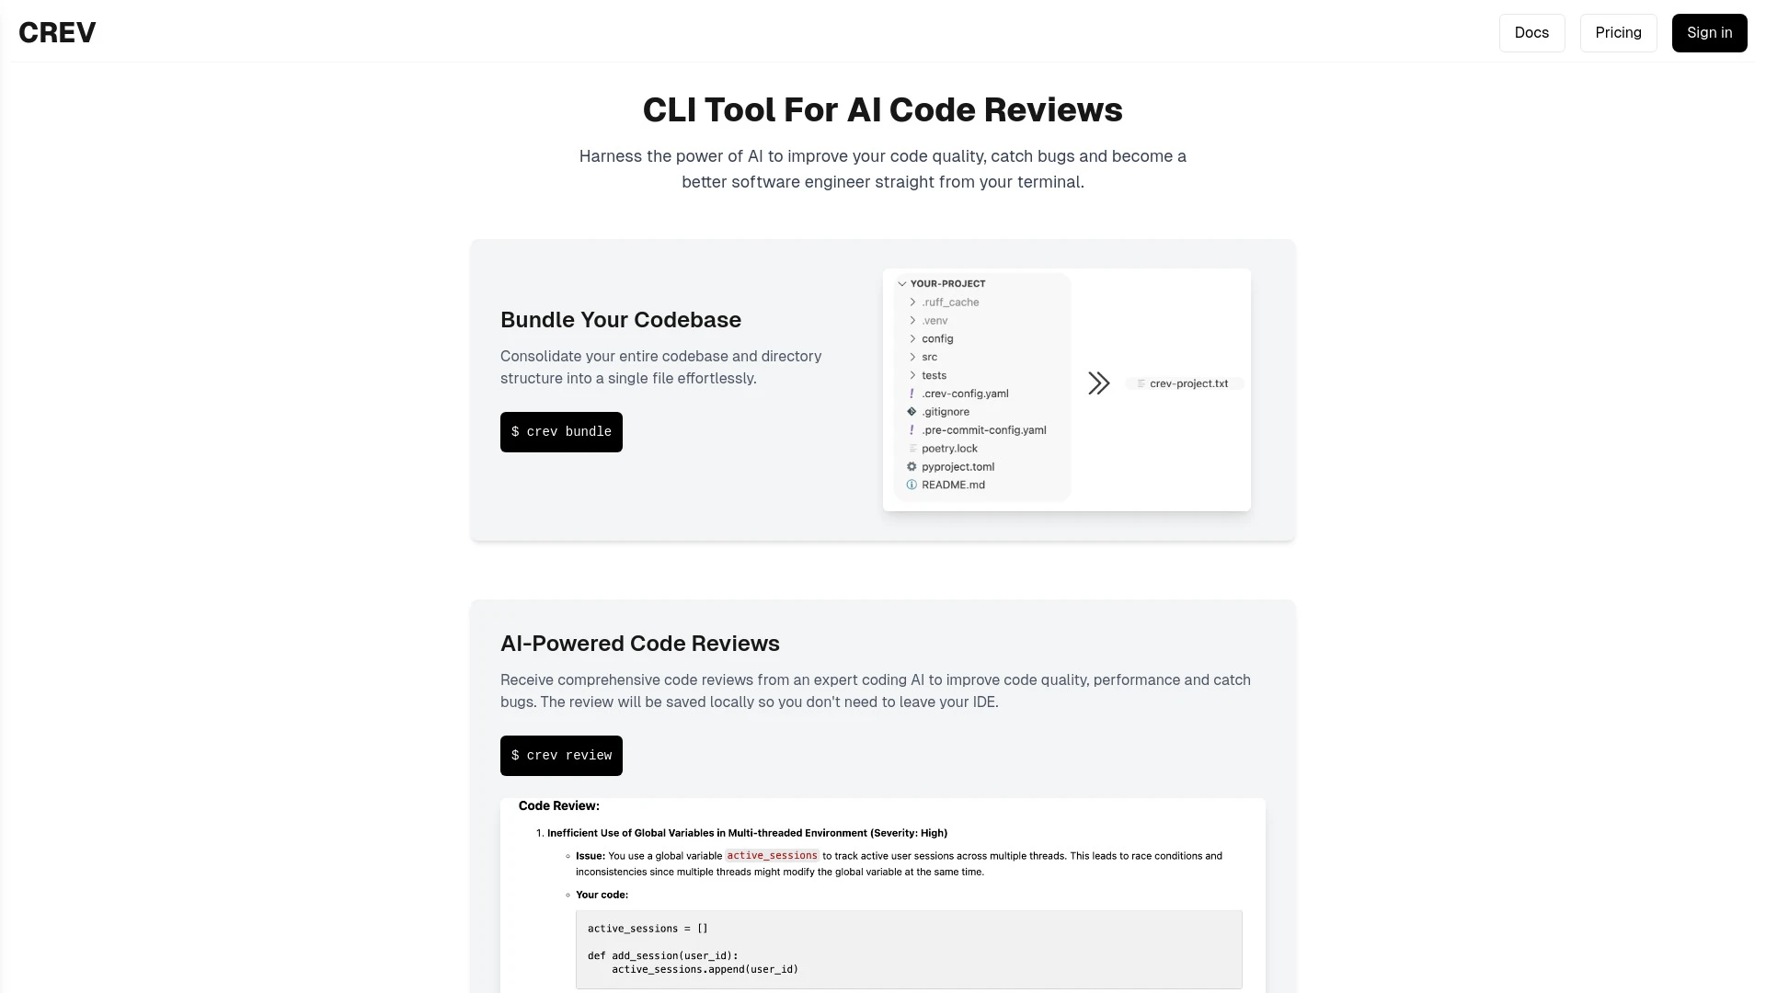Open the Docs navigation menu item
The height and width of the screenshot is (993, 1766).
pos(1531,33)
